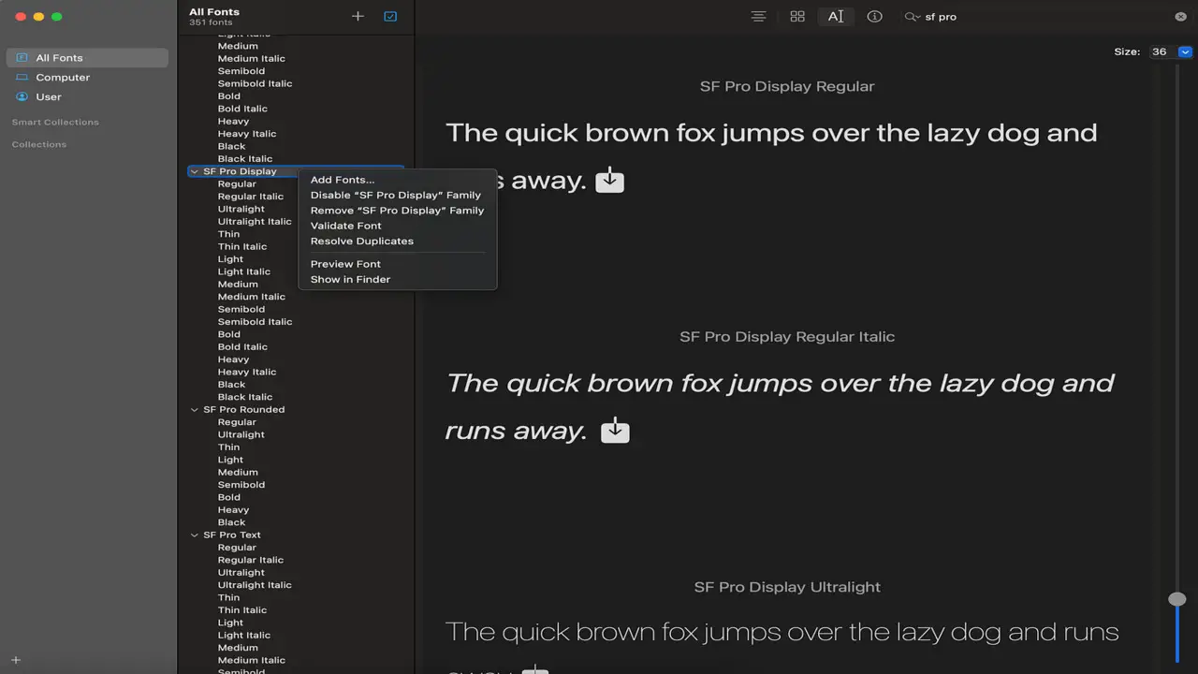The height and width of the screenshot is (674, 1198).
Task: Clear the 'sf pro' search with x icon
Action: [x=1181, y=17]
